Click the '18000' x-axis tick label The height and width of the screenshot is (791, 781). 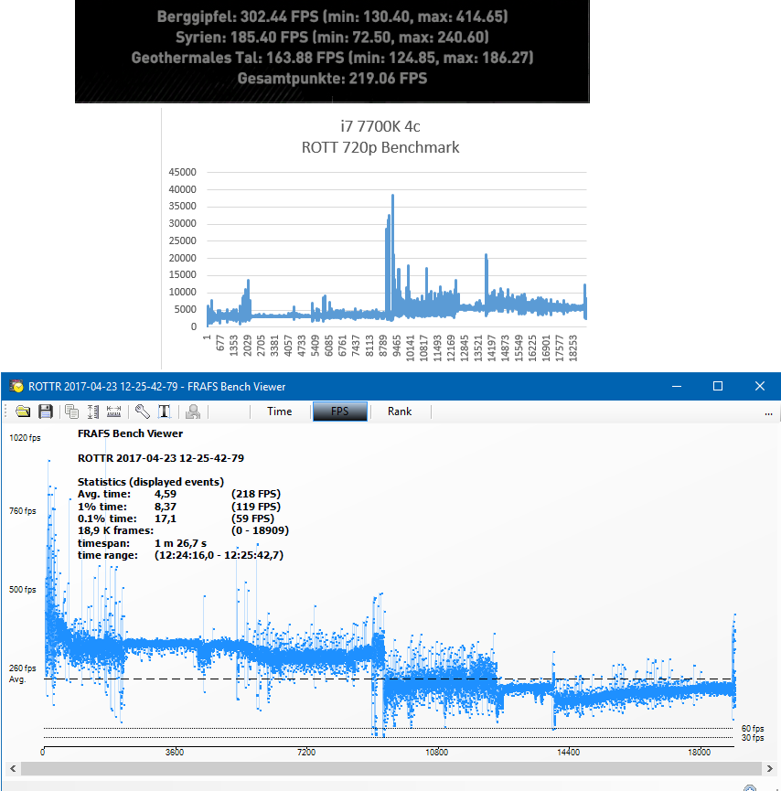[x=700, y=753]
